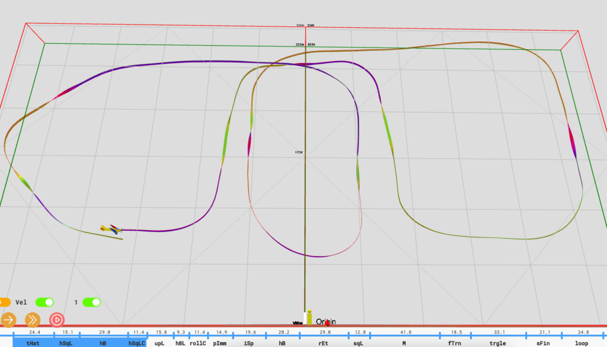The image size is (607, 347).
Task: Select the rEt maneuver segment
Action: coord(323,343)
